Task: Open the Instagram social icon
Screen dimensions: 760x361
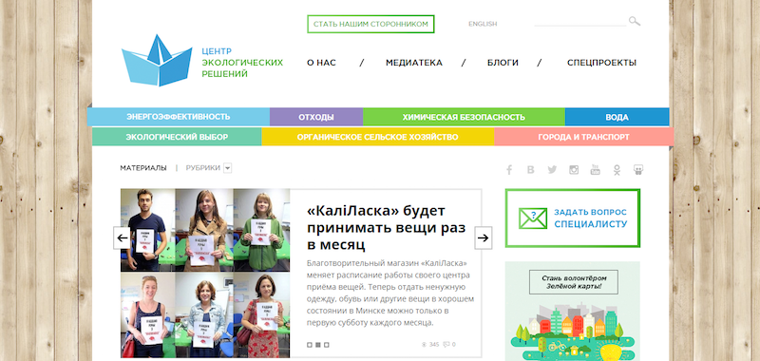Action: [574, 170]
